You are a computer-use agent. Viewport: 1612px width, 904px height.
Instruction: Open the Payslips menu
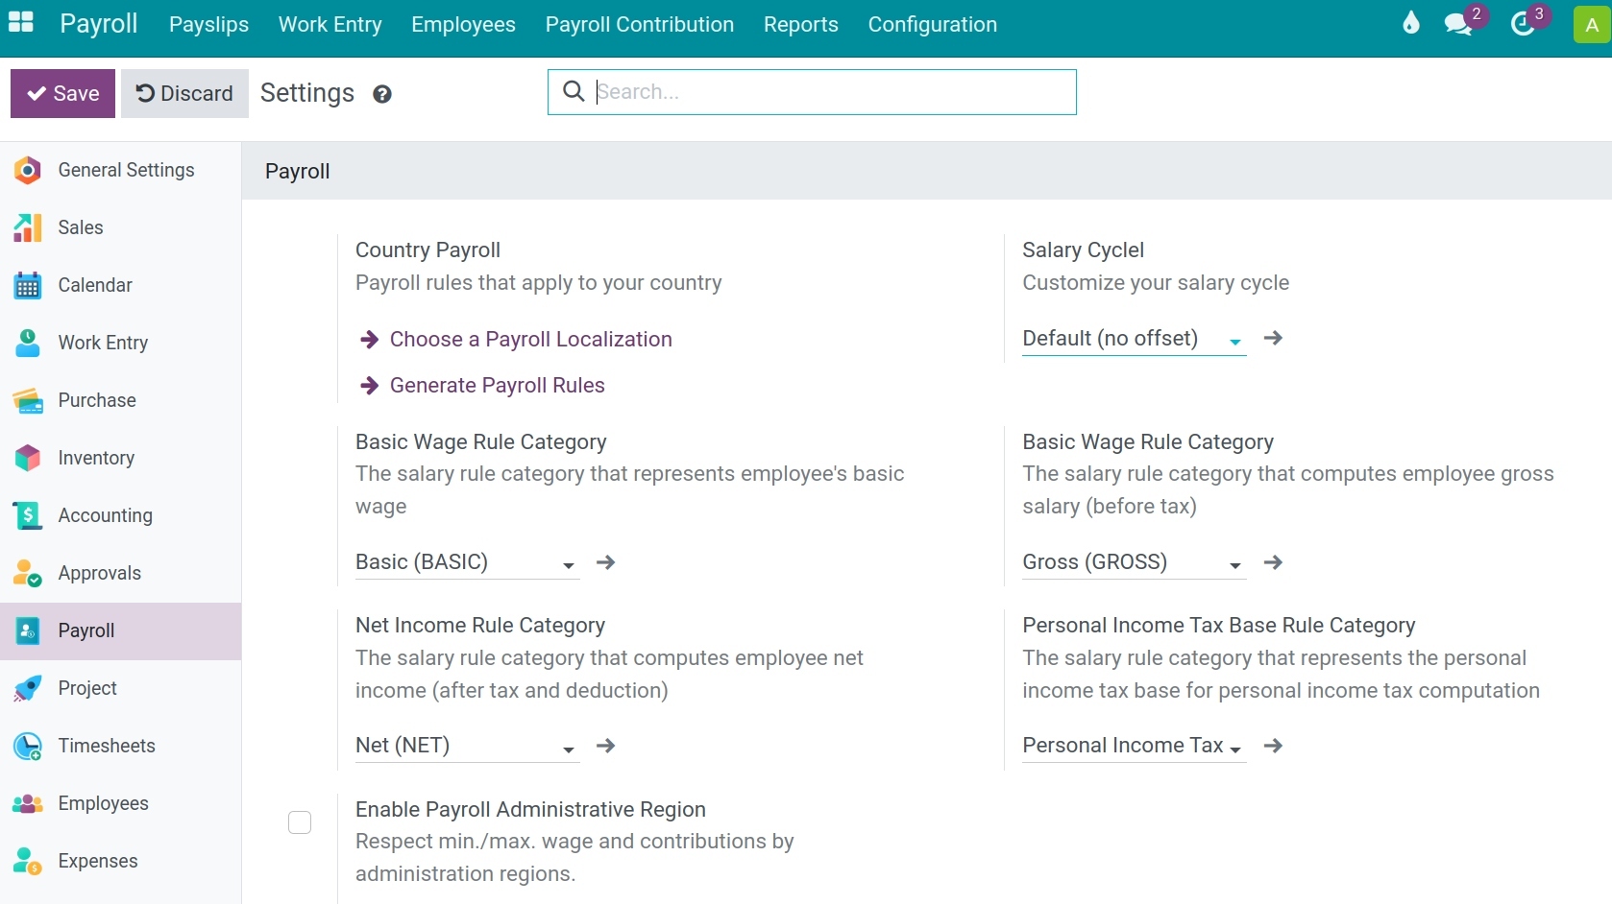point(208,25)
